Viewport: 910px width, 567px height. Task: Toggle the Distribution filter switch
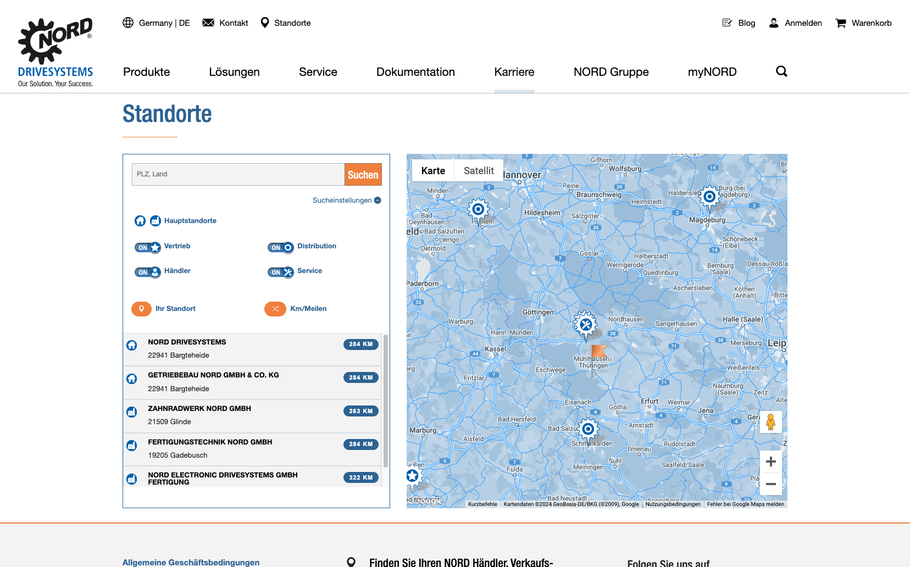281,247
